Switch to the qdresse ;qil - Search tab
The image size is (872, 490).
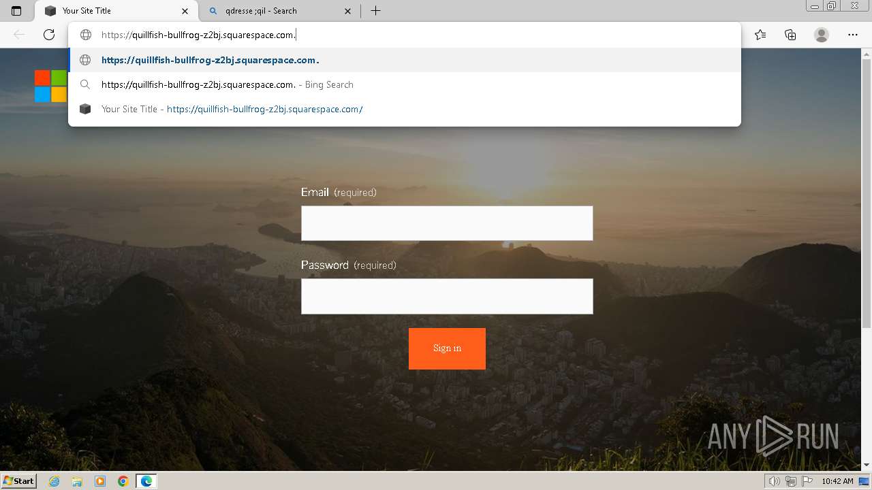[x=280, y=11]
